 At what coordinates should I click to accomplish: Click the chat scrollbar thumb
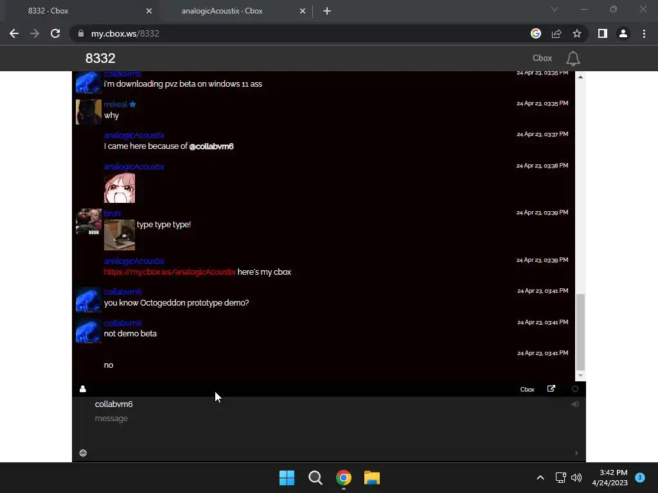point(580,332)
